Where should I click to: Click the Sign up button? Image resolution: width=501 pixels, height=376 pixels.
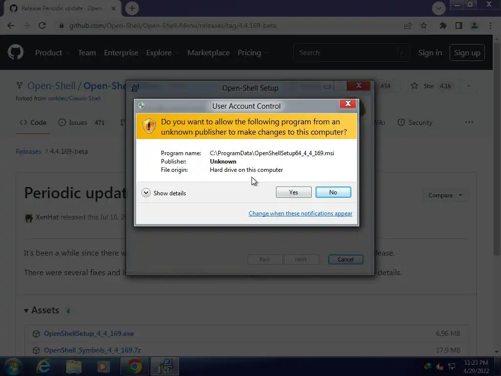[x=467, y=52]
